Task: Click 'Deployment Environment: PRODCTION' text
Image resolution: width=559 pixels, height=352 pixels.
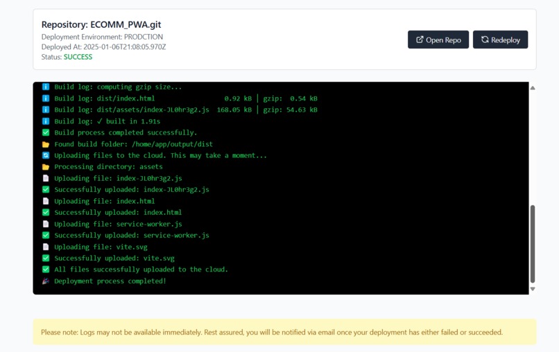Action: coord(102,37)
